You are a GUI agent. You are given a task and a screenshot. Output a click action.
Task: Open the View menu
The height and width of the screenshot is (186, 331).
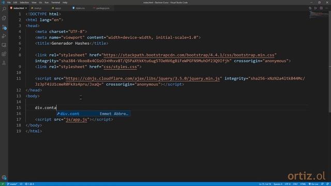coord(34,3)
